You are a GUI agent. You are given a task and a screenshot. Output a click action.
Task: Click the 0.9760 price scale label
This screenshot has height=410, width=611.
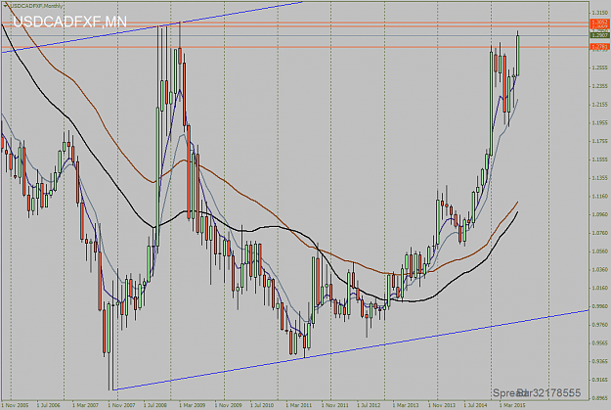tap(599, 325)
